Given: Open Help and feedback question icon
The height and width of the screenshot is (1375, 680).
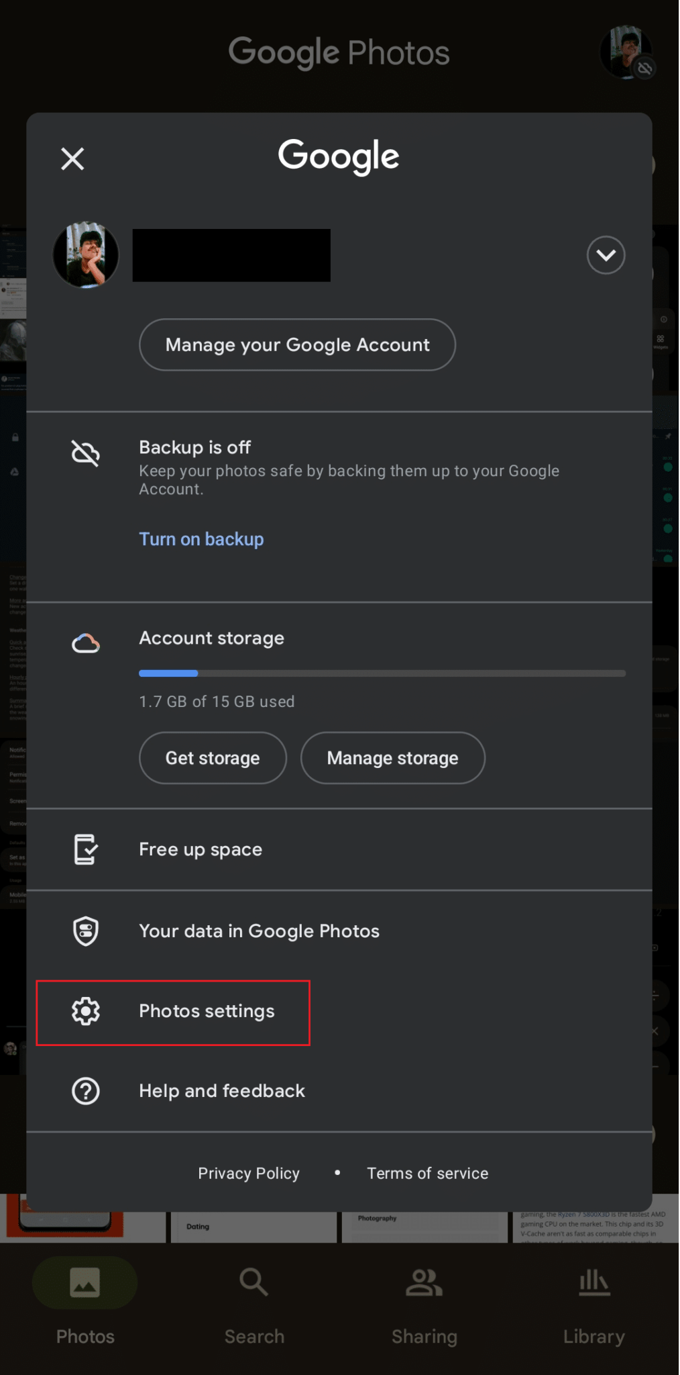Looking at the screenshot, I should (x=86, y=1091).
